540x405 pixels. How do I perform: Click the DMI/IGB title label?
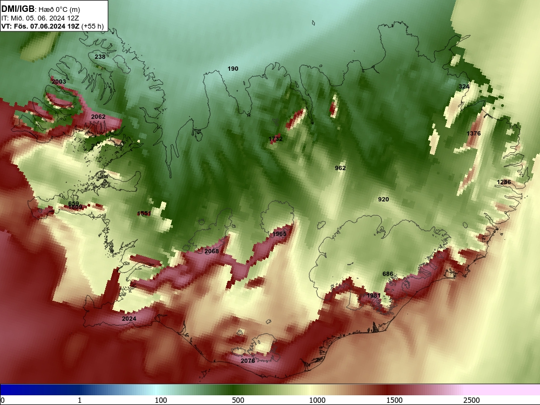pos(18,9)
